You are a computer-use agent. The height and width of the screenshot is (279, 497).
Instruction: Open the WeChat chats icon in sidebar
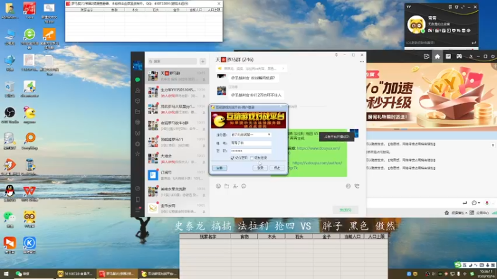click(137, 80)
